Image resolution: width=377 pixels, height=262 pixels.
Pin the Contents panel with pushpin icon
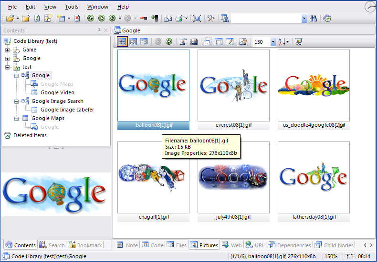99,30
